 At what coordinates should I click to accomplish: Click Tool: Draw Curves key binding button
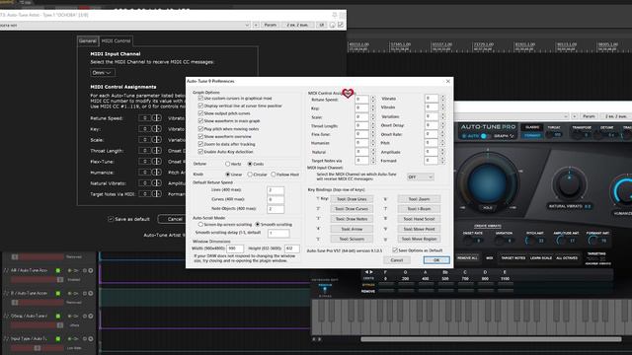352,209
